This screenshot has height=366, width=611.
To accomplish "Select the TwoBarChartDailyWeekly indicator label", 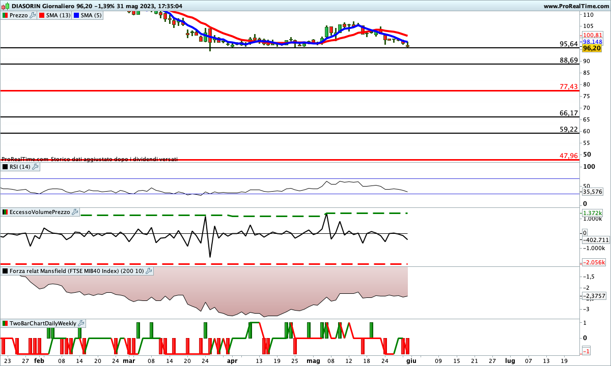I will coord(43,323).
